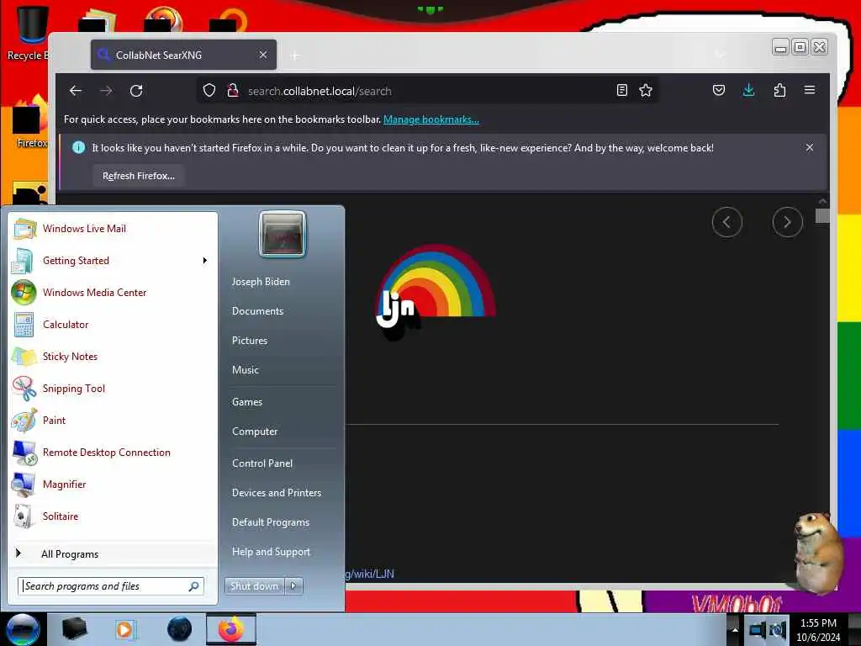This screenshot has height=646, width=861.
Task: Click the user account picture in Start menu
Action: (x=283, y=234)
